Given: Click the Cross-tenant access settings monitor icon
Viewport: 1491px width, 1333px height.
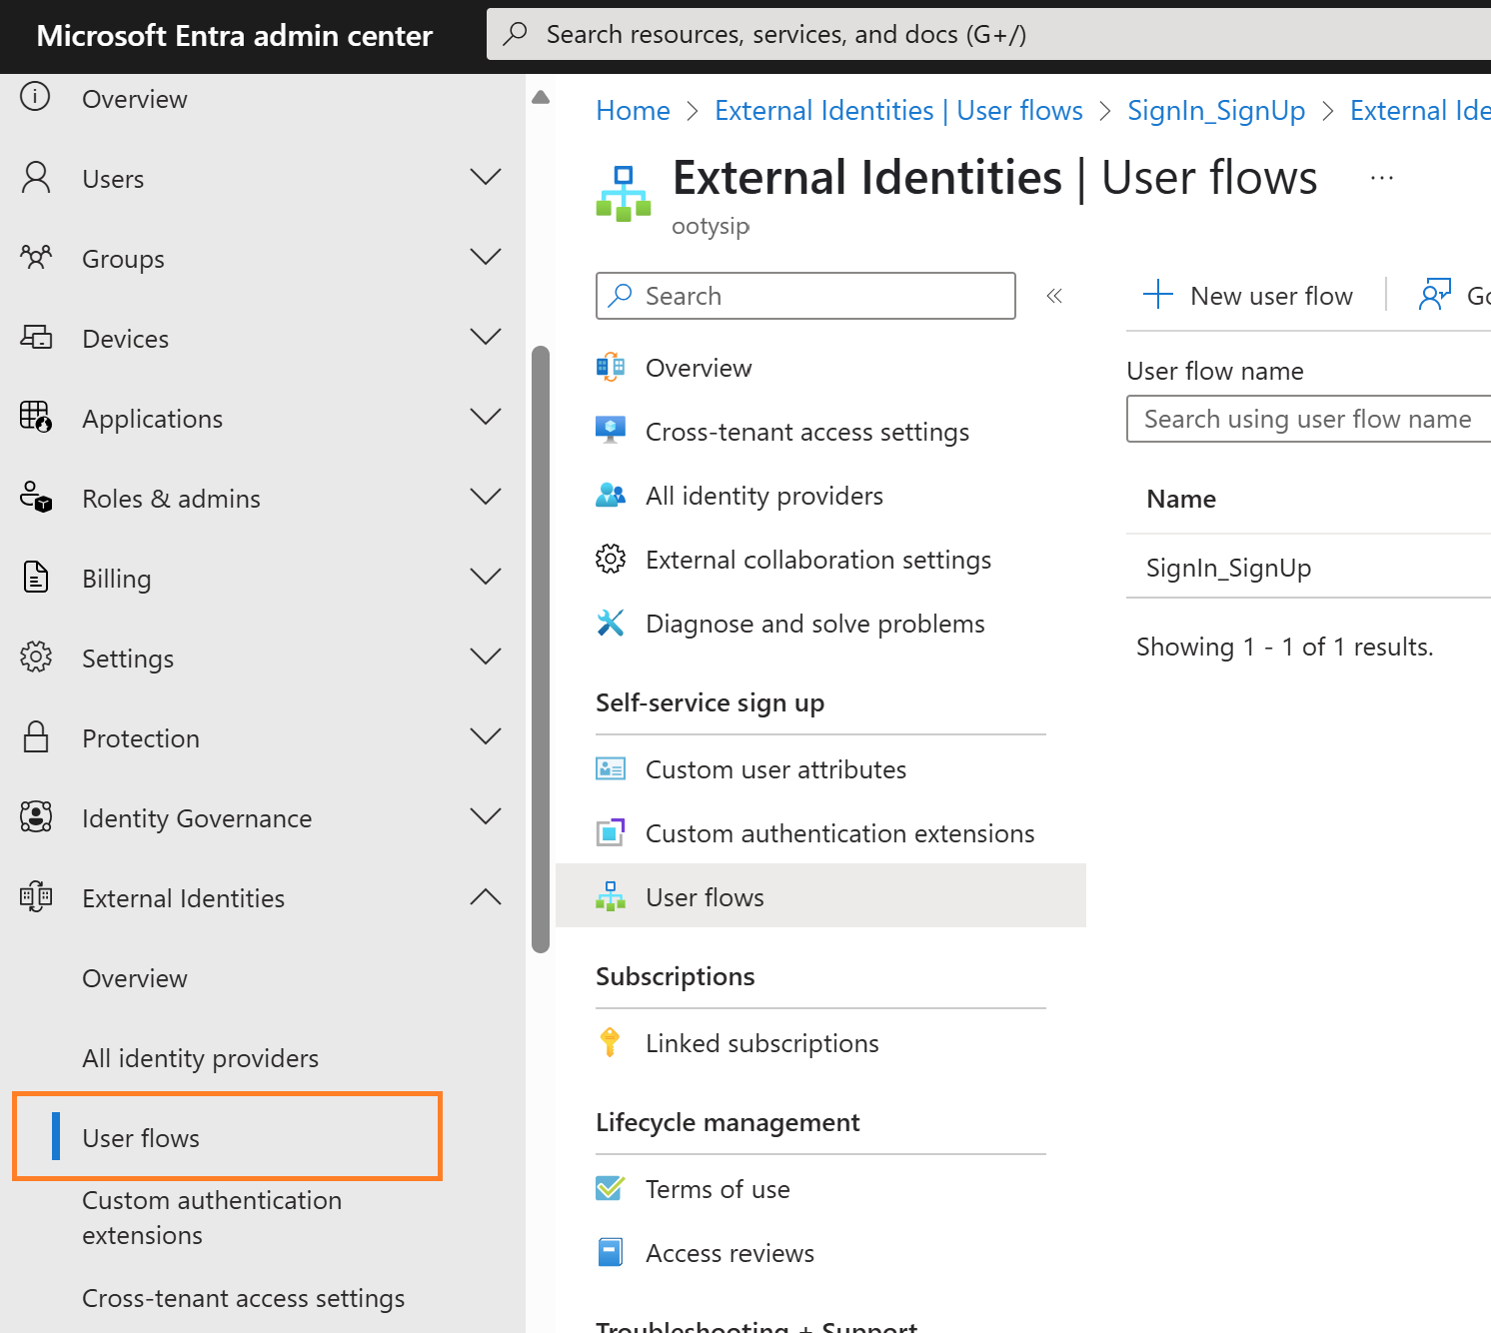Looking at the screenshot, I should click(611, 430).
